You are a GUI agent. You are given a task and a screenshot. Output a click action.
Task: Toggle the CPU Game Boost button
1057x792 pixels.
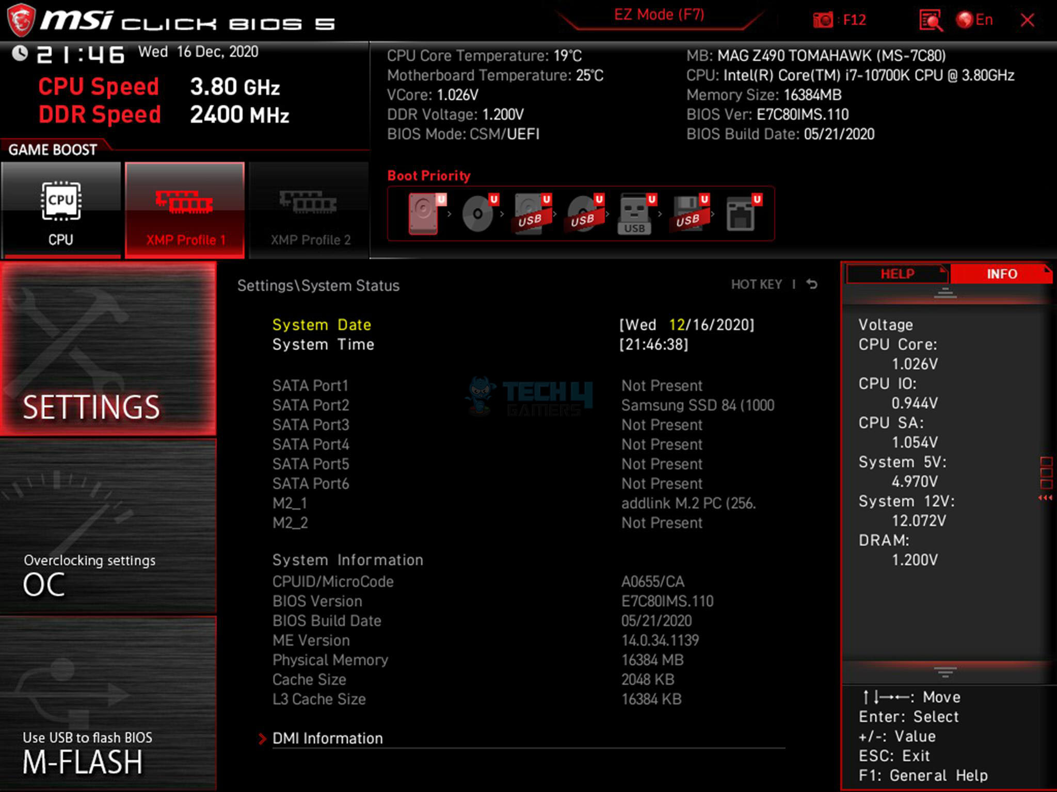61,210
